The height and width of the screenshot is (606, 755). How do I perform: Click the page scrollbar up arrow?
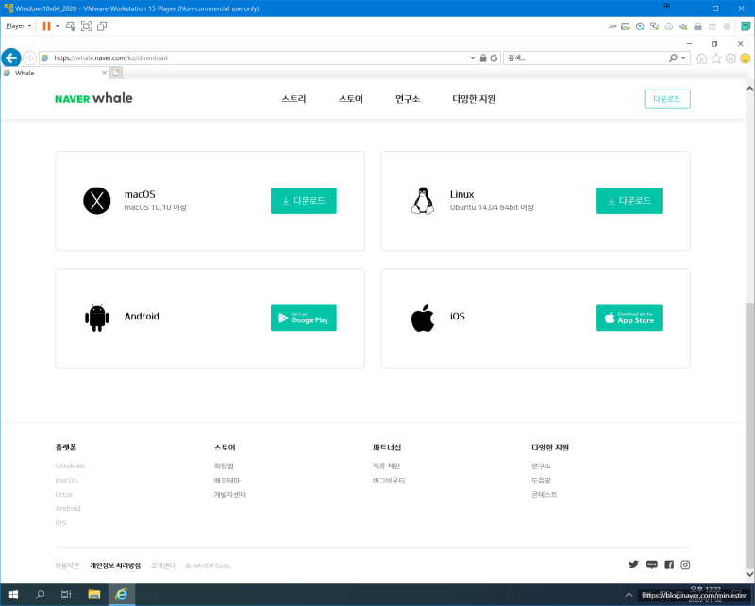[749, 89]
